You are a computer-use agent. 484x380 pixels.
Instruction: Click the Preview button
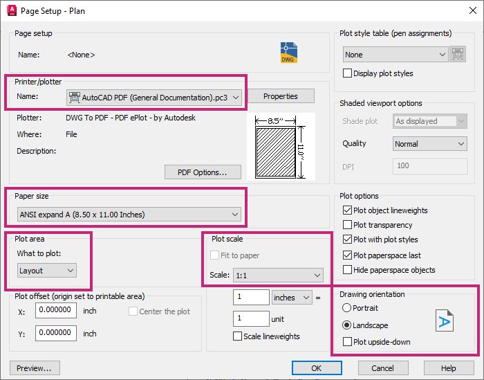point(35,368)
